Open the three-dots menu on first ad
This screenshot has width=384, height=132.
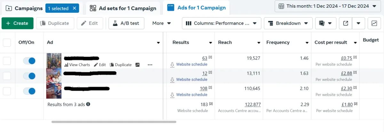150,65
